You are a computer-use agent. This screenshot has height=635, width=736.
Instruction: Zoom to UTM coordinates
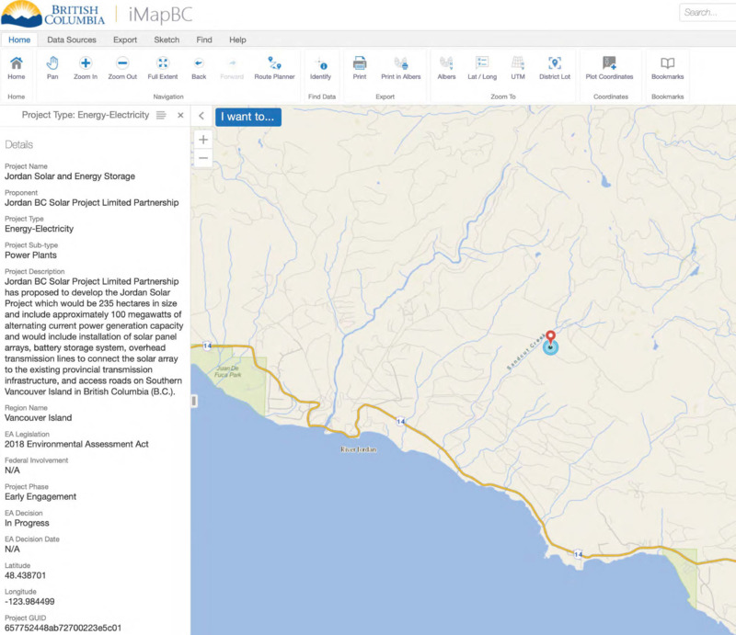click(x=518, y=68)
